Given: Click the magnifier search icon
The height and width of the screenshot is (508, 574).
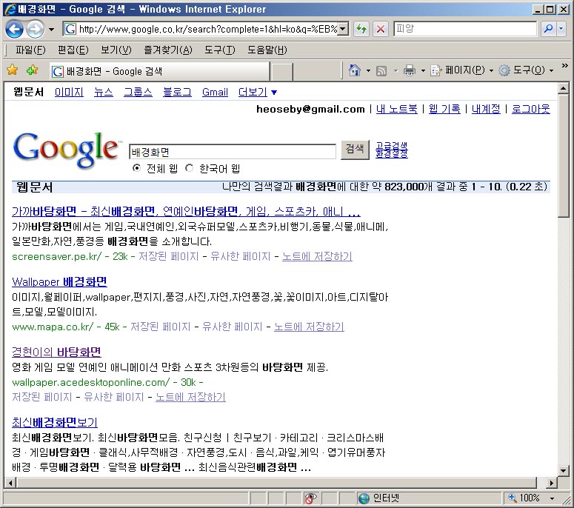Looking at the screenshot, I should click(548, 29).
